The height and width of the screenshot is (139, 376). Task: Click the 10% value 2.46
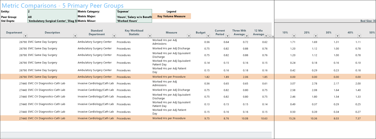[x=293, y=97]
